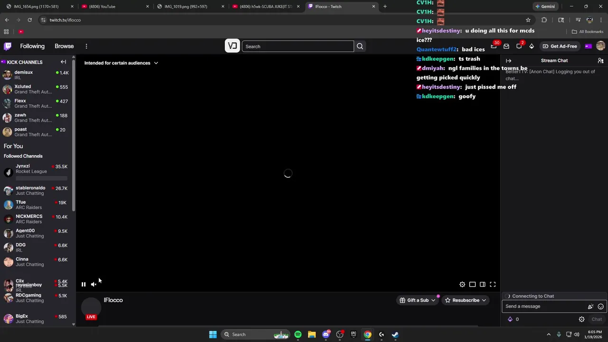
Task: Open the Resubscribe dropdown
Action: [x=465, y=300]
